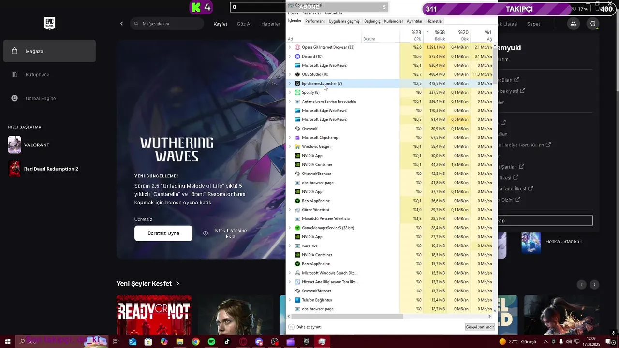Open the Hizmetler tab
The image size is (619, 348).
(434, 21)
